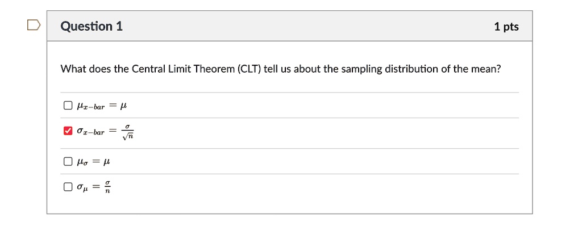
Task: Select the μ x-bar = μ answer formula
Action: (102, 106)
